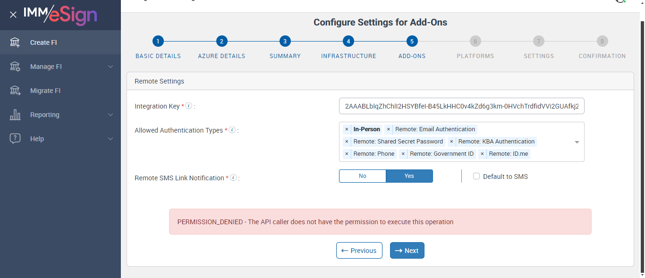Click the Next button
645x278 pixels.
[407, 251]
